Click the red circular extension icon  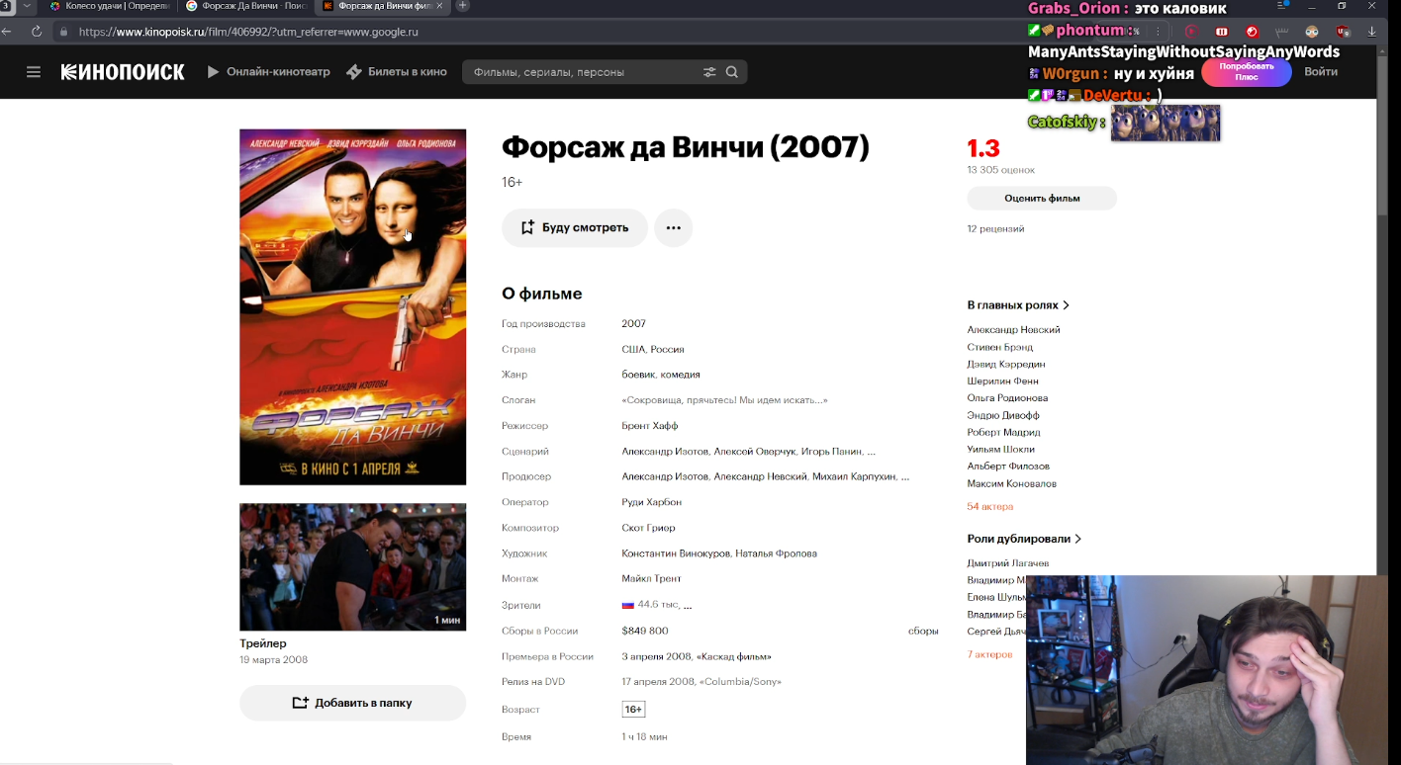click(x=1252, y=32)
